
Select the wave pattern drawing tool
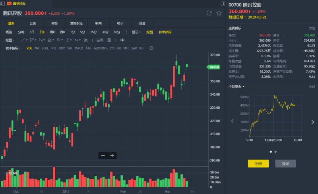tap(41, 40)
